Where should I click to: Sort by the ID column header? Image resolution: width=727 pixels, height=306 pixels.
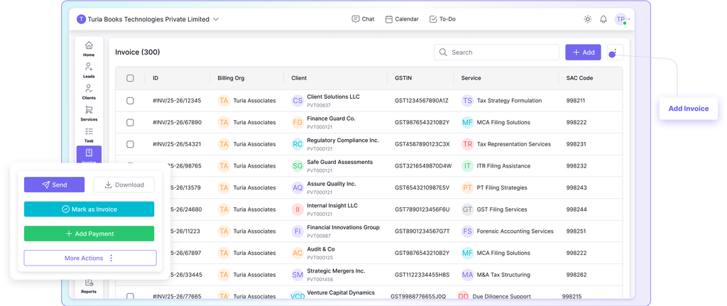pos(155,78)
